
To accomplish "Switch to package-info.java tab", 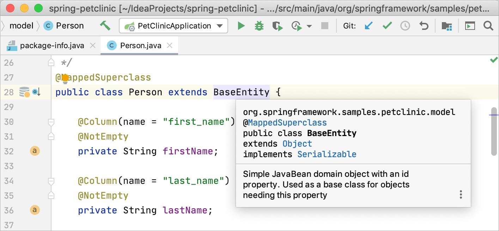I will (x=51, y=46).
